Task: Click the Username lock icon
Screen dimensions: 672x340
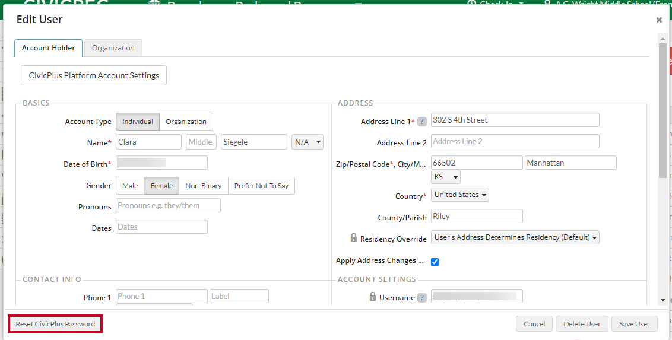Action: 372,296
